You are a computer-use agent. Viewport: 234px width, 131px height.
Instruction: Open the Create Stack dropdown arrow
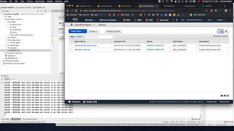[85, 31]
